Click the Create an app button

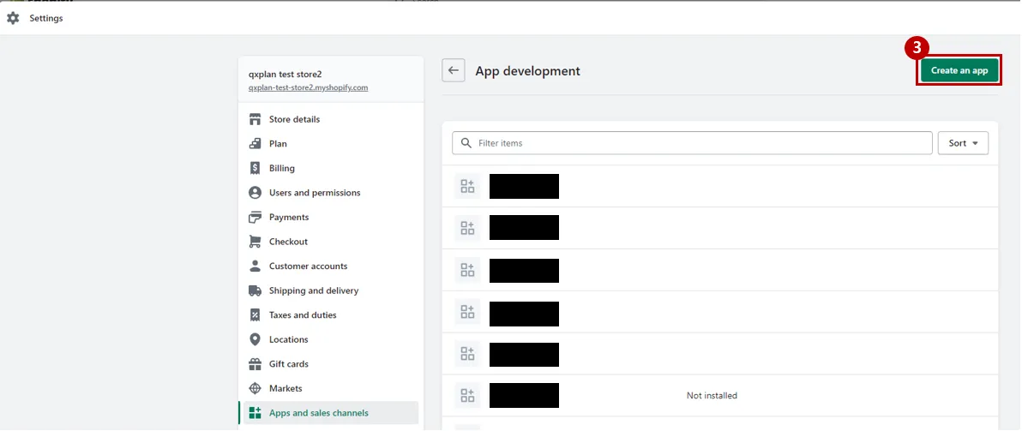tap(959, 70)
